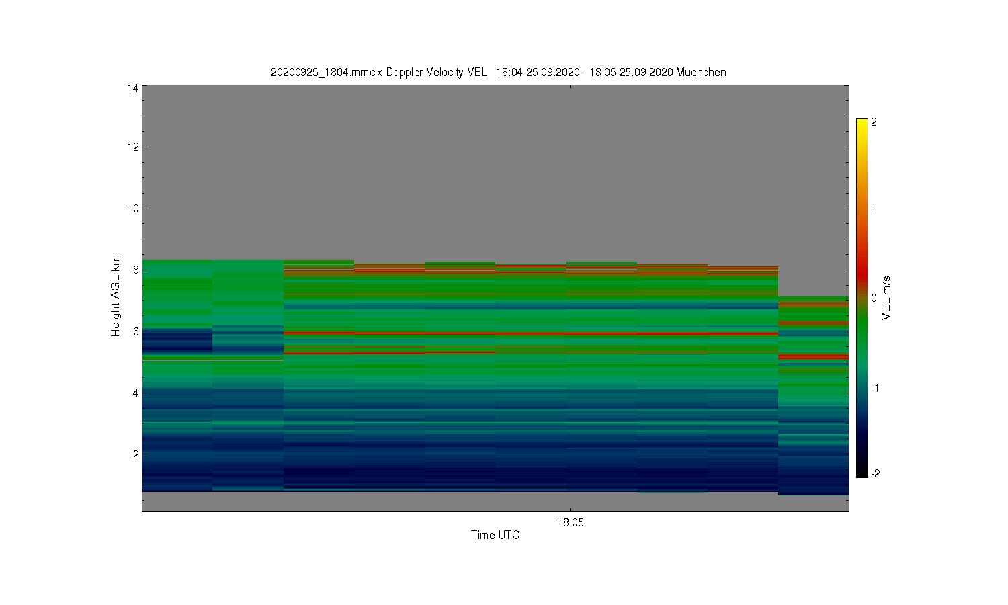Click the VEL m/s colorbar label
The image size is (1008, 605).
[887, 298]
